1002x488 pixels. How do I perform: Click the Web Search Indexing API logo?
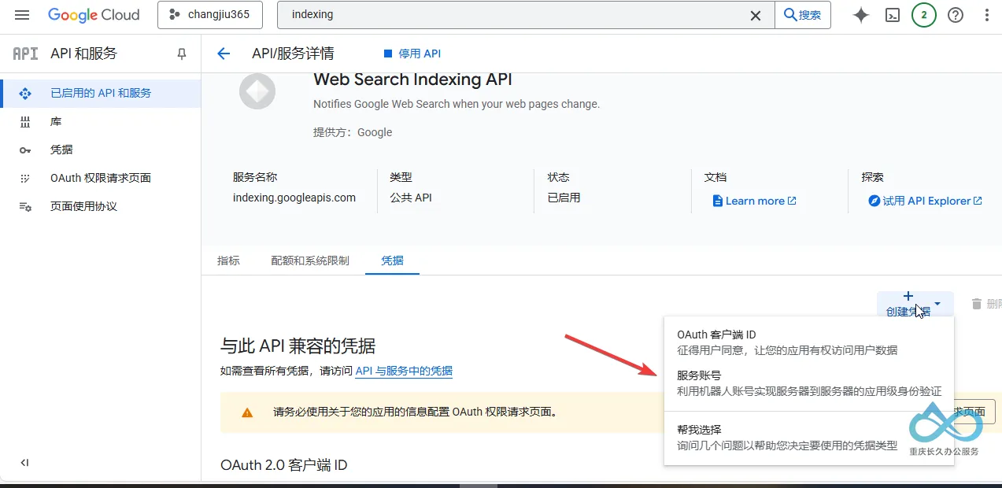coord(257,91)
